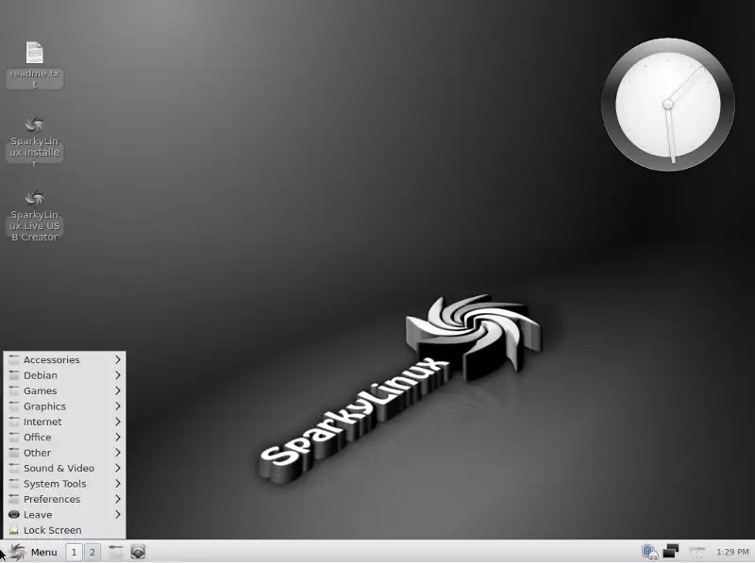Click the dual-monitor display tray icon

point(671,551)
